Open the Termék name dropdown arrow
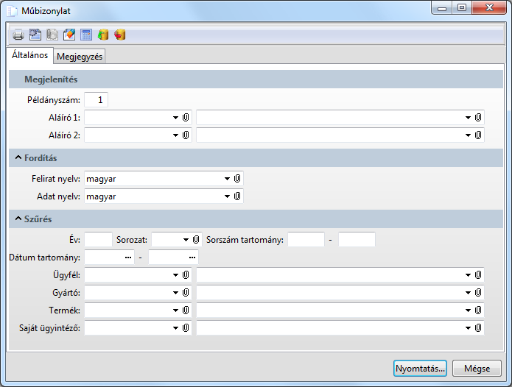 click(469, 310)
